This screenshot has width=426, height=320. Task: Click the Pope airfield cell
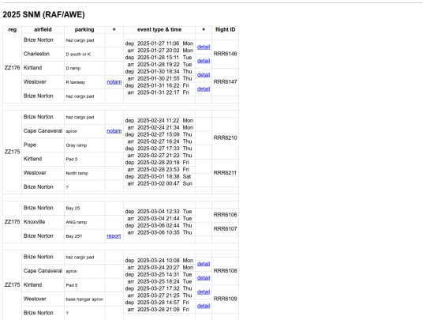coord(43,145)
